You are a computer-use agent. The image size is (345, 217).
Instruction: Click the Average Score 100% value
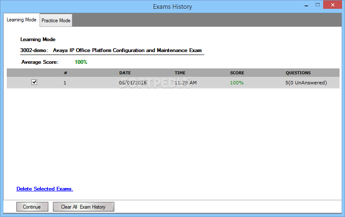[81, 62]
